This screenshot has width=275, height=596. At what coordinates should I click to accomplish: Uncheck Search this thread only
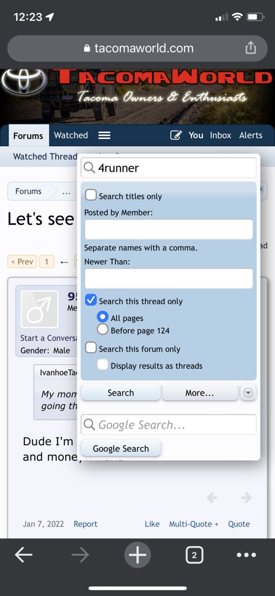91,300
